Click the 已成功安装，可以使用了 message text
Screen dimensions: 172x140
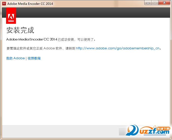pos(77,39)
